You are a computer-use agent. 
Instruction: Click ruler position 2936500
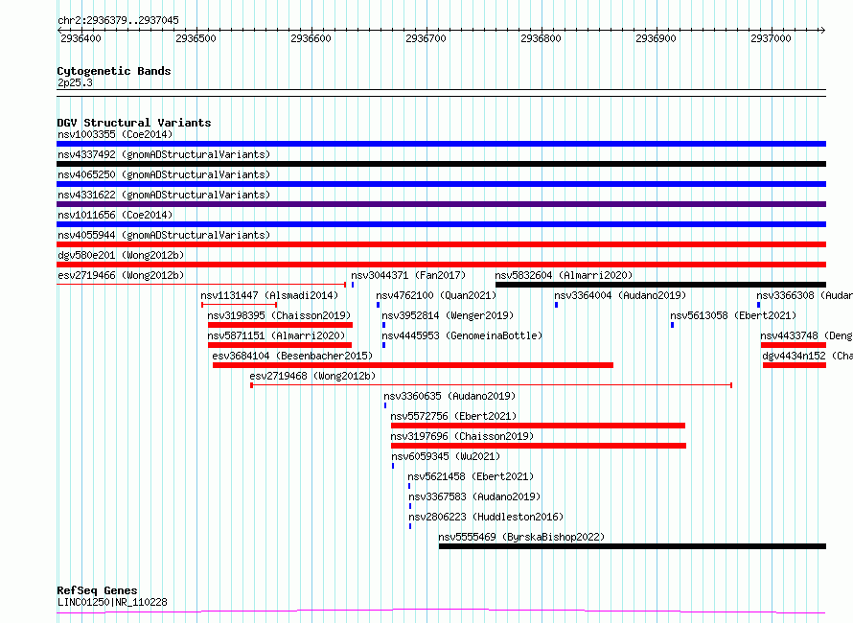[x=196, y=38]
